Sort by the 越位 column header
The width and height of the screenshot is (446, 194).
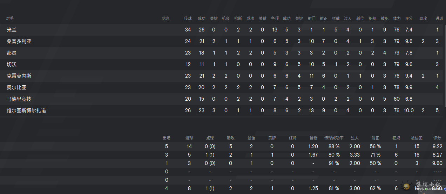click(x=360, y=19)
